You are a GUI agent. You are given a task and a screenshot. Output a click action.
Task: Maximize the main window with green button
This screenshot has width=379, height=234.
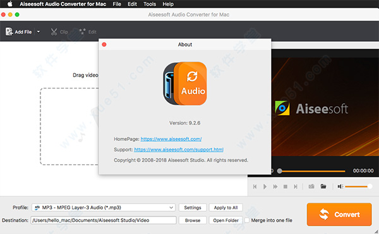tap(17, 15)
